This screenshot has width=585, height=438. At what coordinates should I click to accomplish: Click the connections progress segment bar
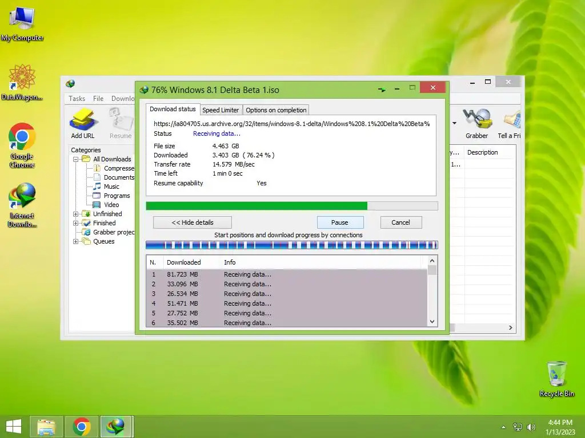pos(292,245)
